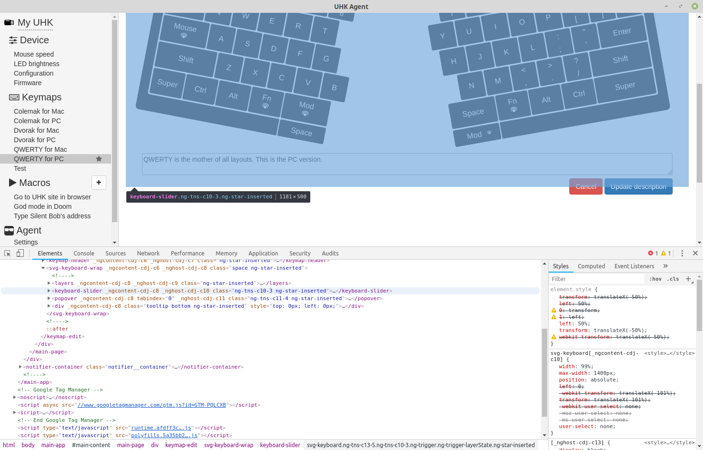Screen dimensions: 703x450
Task: Select the inspect element icon in DevTools
Action: 7,253
